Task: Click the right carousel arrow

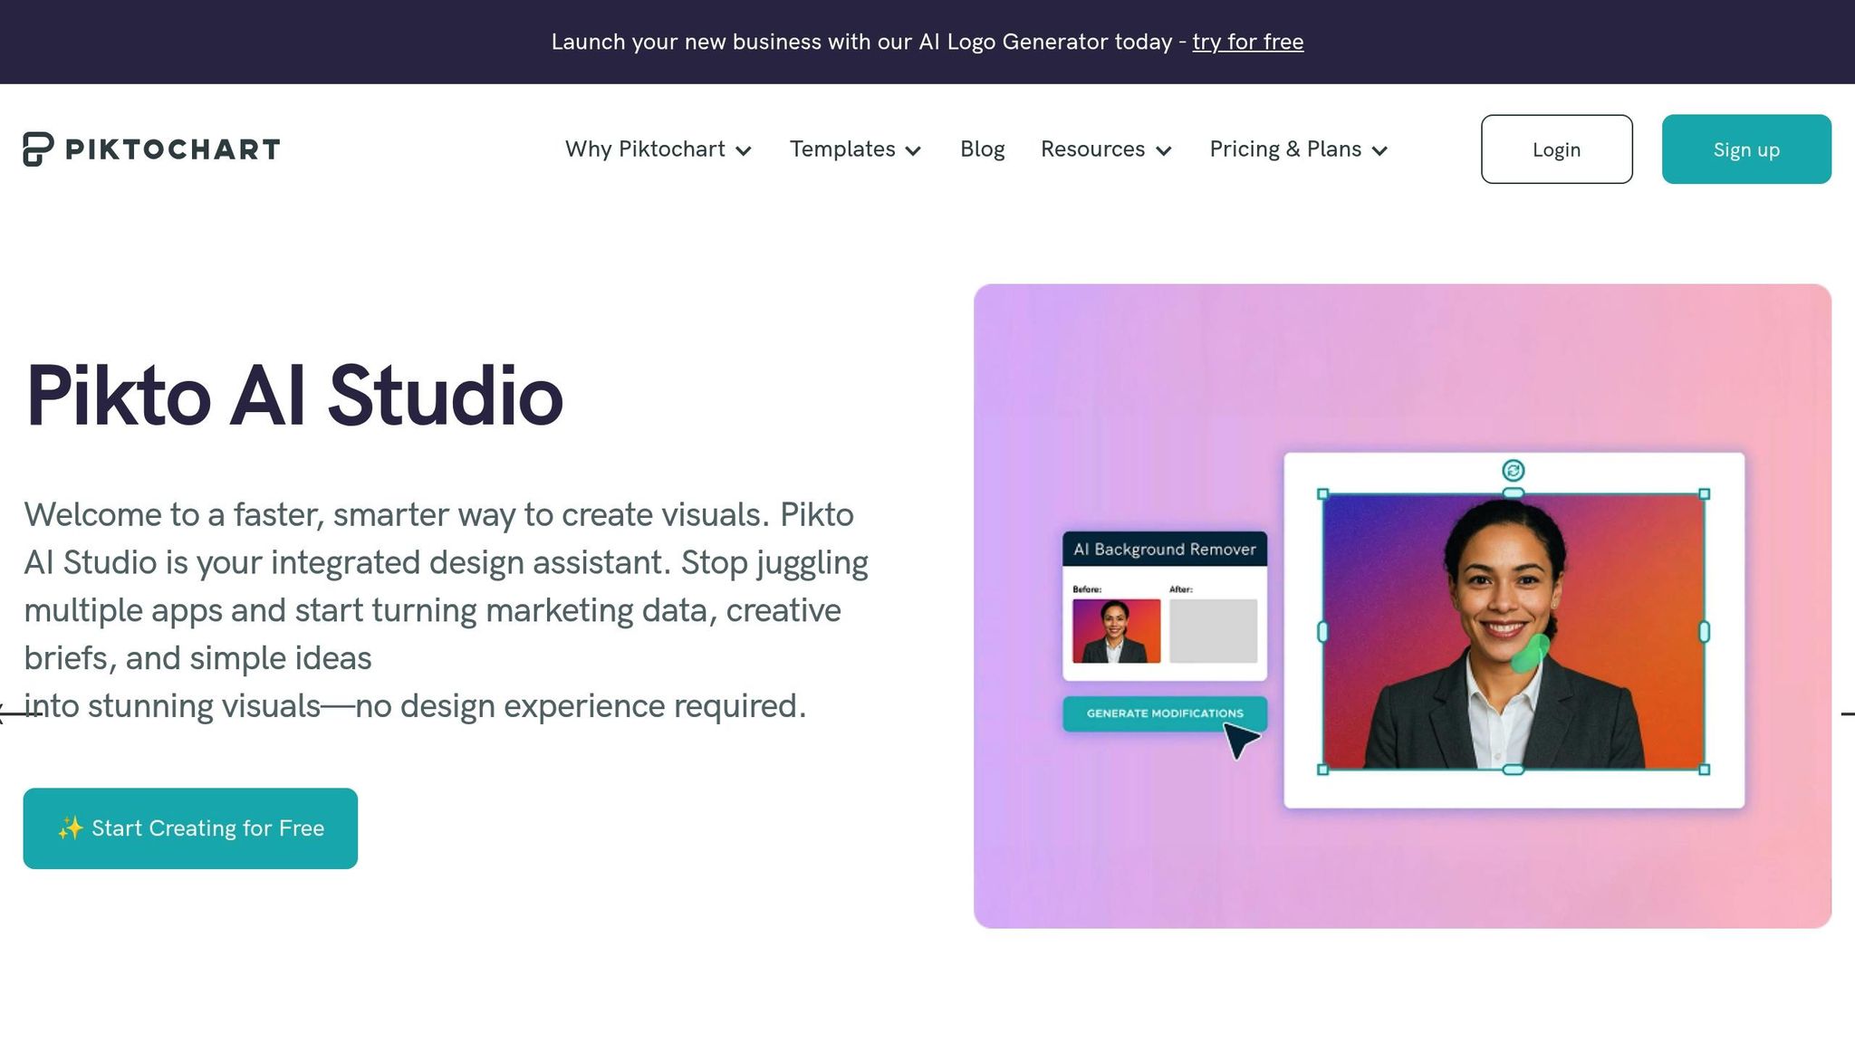Action: 1847,714
